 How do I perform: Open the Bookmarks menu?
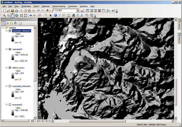click(26, 6)
